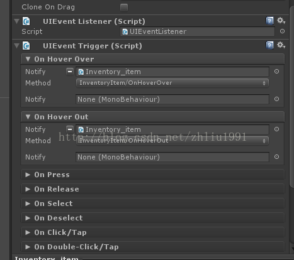Click the Method label under On Hover Out

(38, 141)
